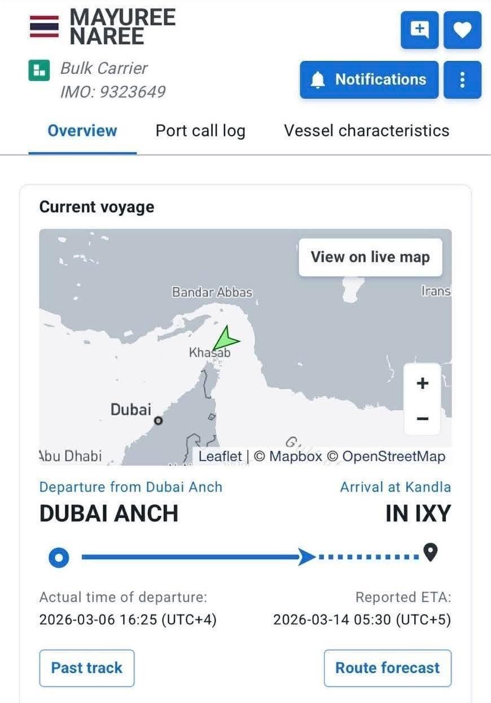Image resolution: width=491 pixels, height=703 pixels.
Task: Zoom out the map with minus
Action: coord(422,418)
